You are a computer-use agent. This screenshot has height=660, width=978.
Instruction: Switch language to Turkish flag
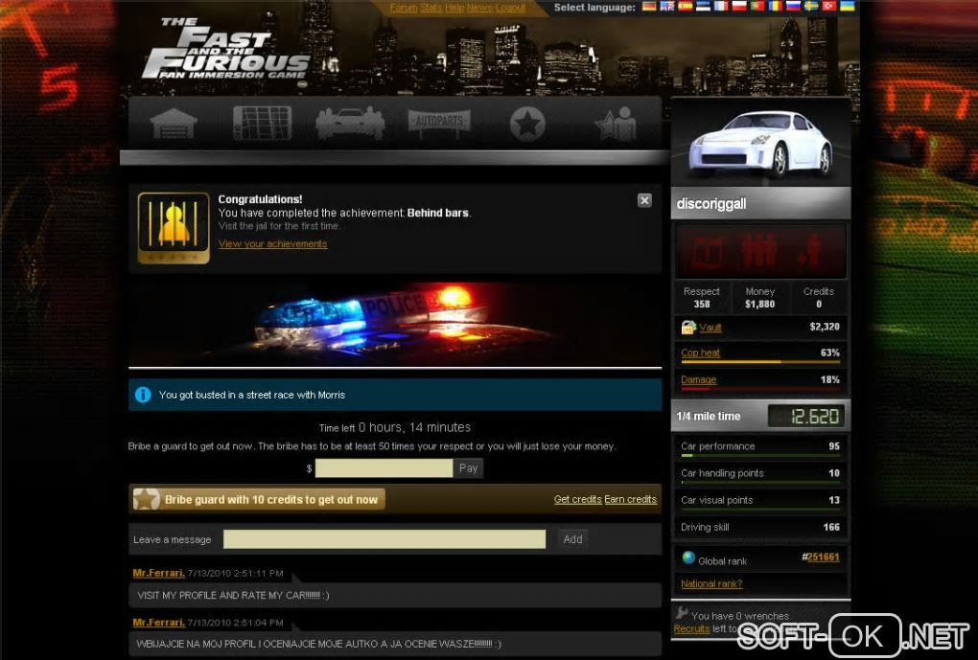pyautogui.click(x=829, y=7)
